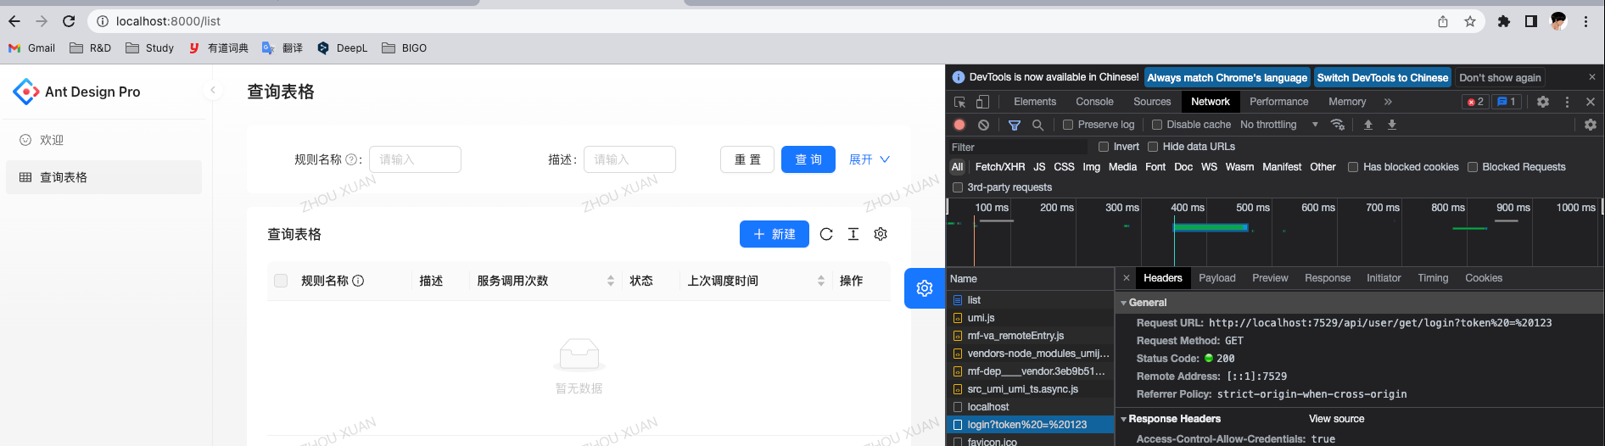Open the Gmail bookmark
This screenshot has height=446, width=1605.
point(32,48)
